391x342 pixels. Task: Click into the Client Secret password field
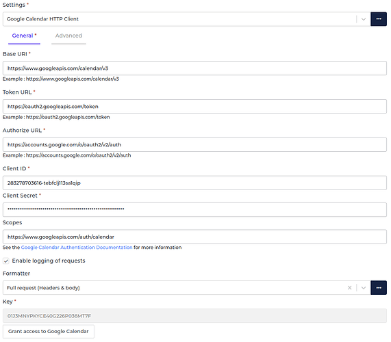[x=194, y=210]
